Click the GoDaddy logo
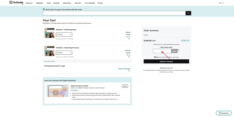The image size is (234, 117). [16, 3]
